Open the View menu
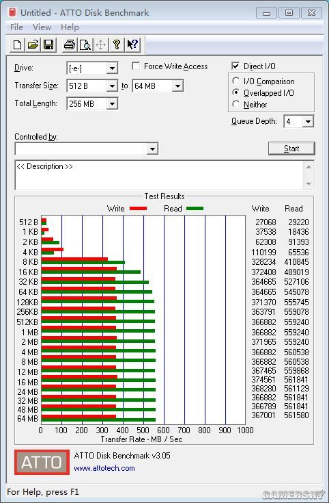The image size is (329, 503). pos(42,27)
